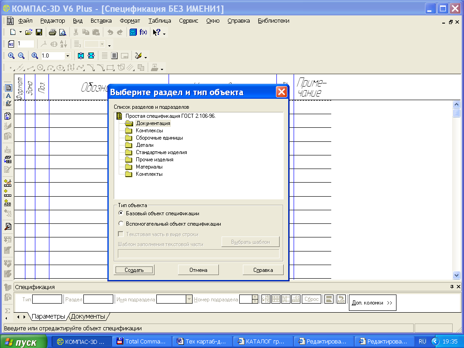
Task: Click the vertical scrollbar down arrow
Action: (x=456, y=275)
